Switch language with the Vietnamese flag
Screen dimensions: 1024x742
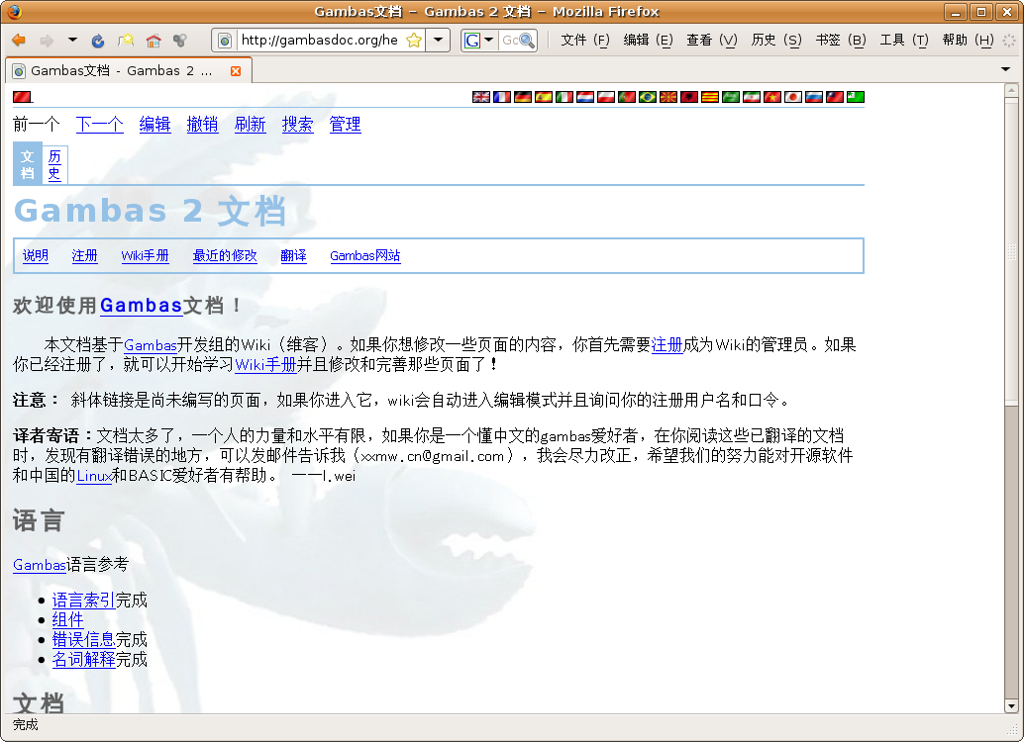pos(772,97)
